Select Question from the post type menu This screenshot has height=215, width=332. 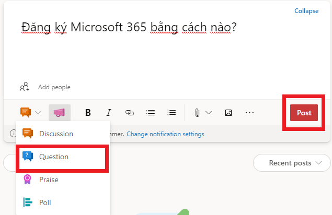[62, 157]
